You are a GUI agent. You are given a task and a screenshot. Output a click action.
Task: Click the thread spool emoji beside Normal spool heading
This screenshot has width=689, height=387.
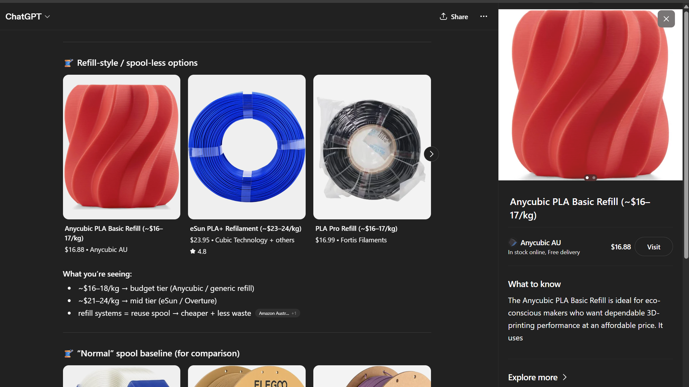pyautogui.click(x=68, y=353)
